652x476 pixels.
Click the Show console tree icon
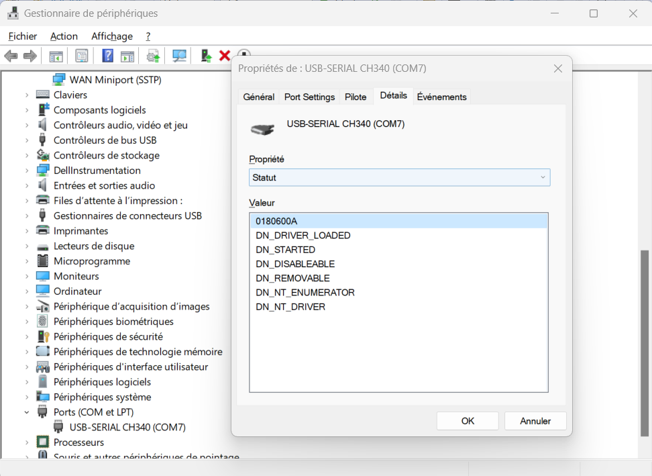point(56,55)
